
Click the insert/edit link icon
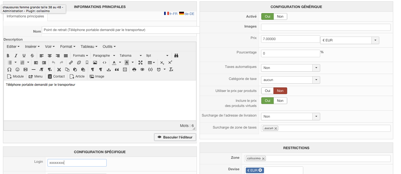(x=71, y=63)
